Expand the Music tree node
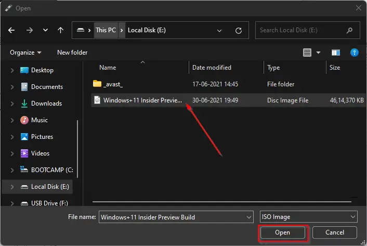 (x=12, y=120)
